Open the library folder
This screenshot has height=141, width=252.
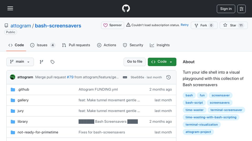pyautogui.click(x=23, y=121)
